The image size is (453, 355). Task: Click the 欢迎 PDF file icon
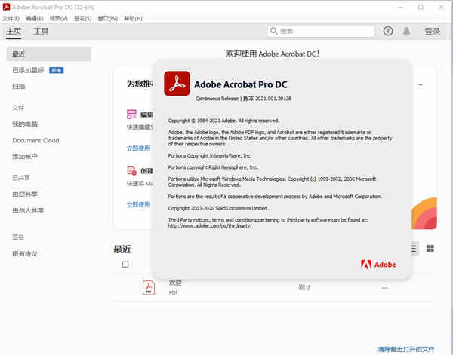[x=149, y=287]
